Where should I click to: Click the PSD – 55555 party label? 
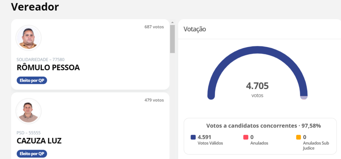(x=29, y=133)
